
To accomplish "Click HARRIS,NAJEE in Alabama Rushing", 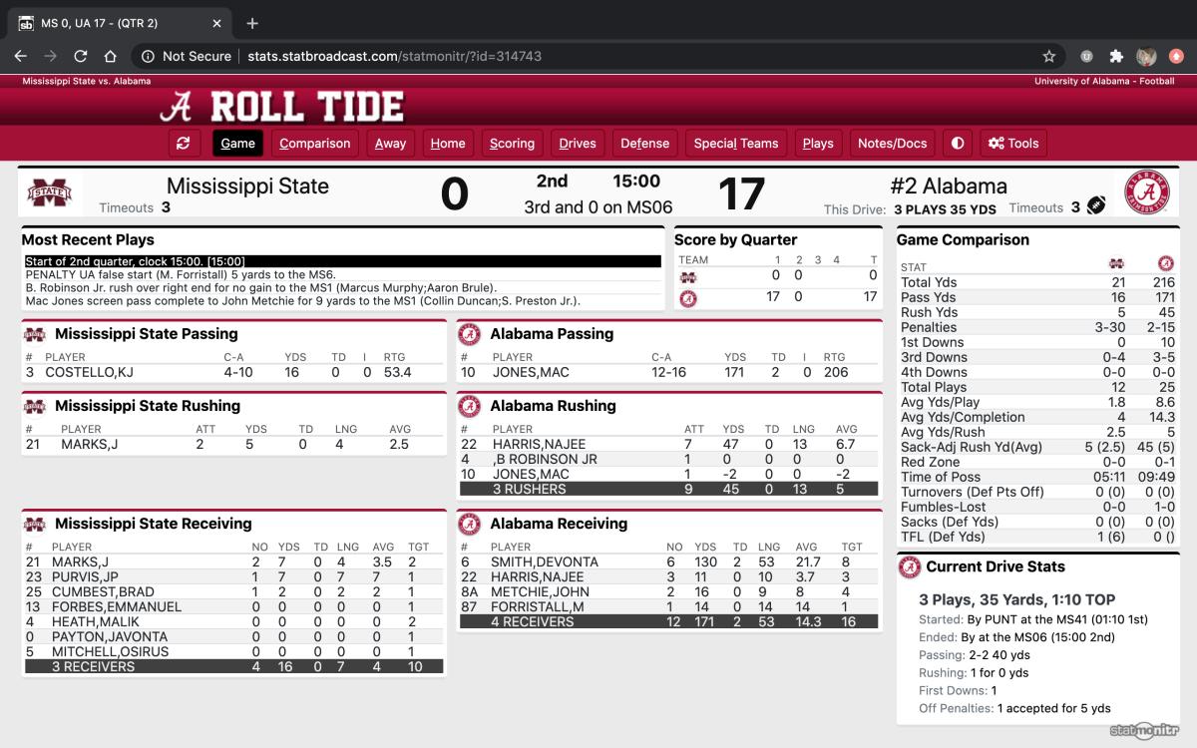I will point(539,444).
